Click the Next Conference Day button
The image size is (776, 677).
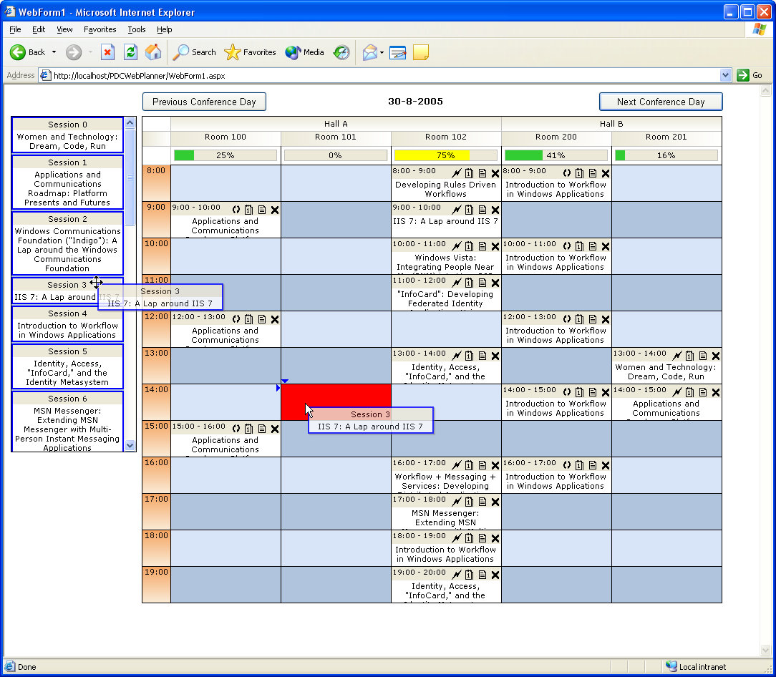pos(661,102)
